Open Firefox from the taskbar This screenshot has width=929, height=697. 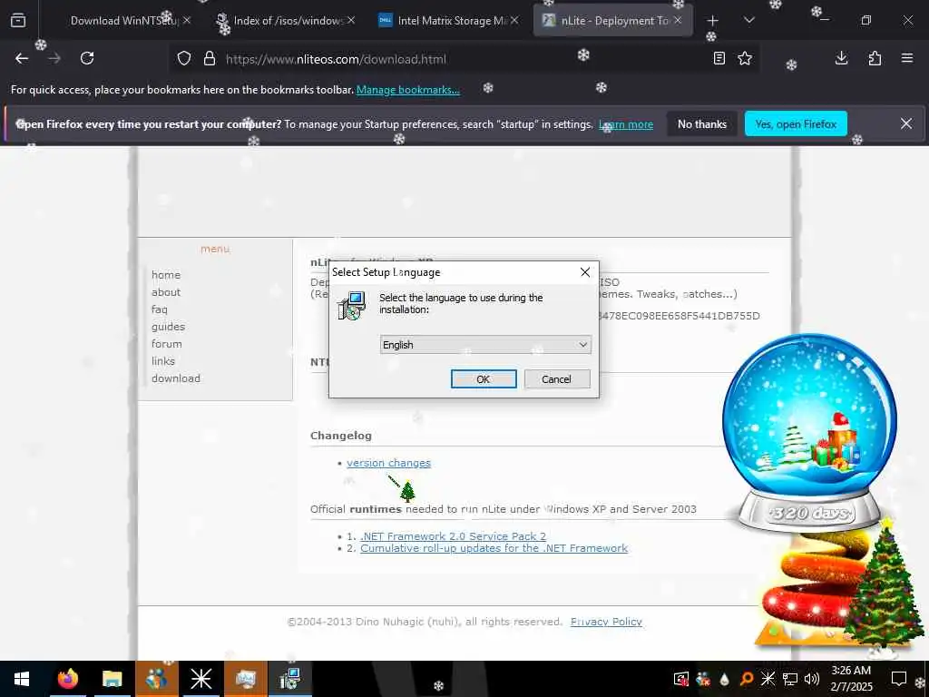click(68, 679)
